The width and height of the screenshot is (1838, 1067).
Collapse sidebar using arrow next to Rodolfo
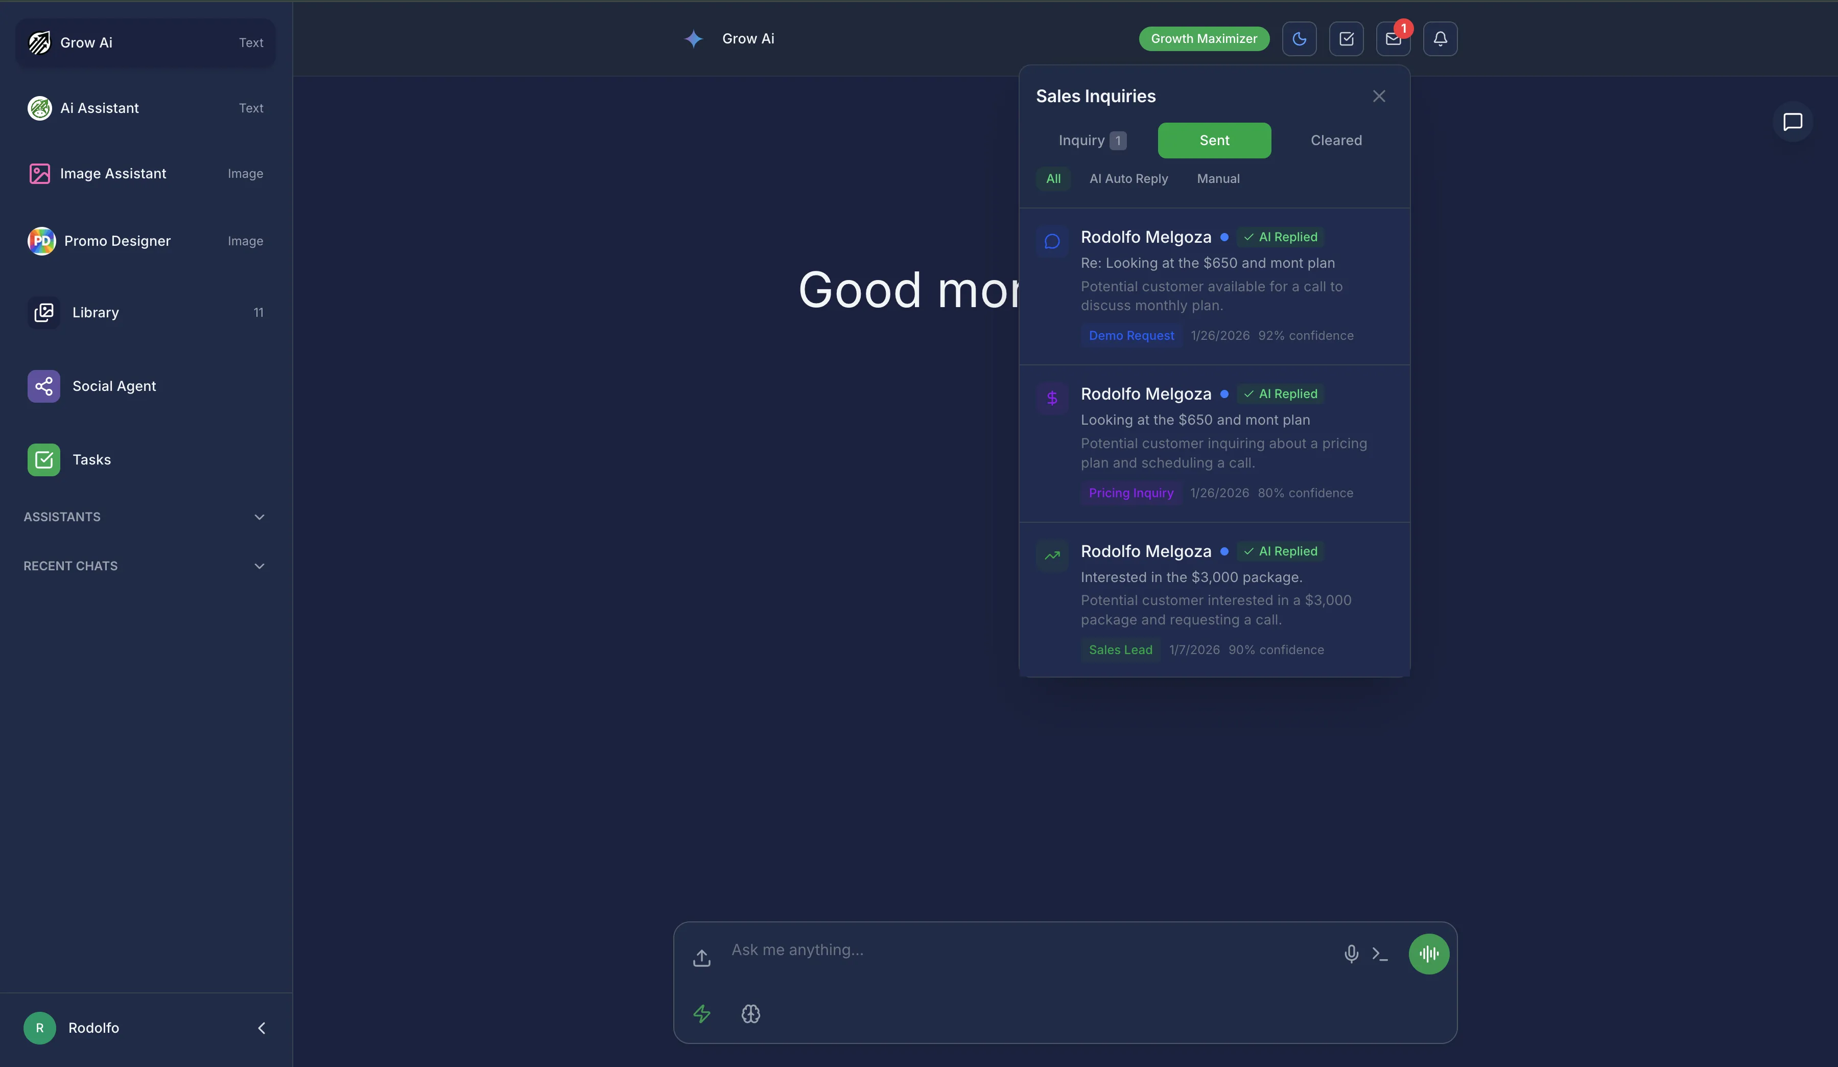261,1028
